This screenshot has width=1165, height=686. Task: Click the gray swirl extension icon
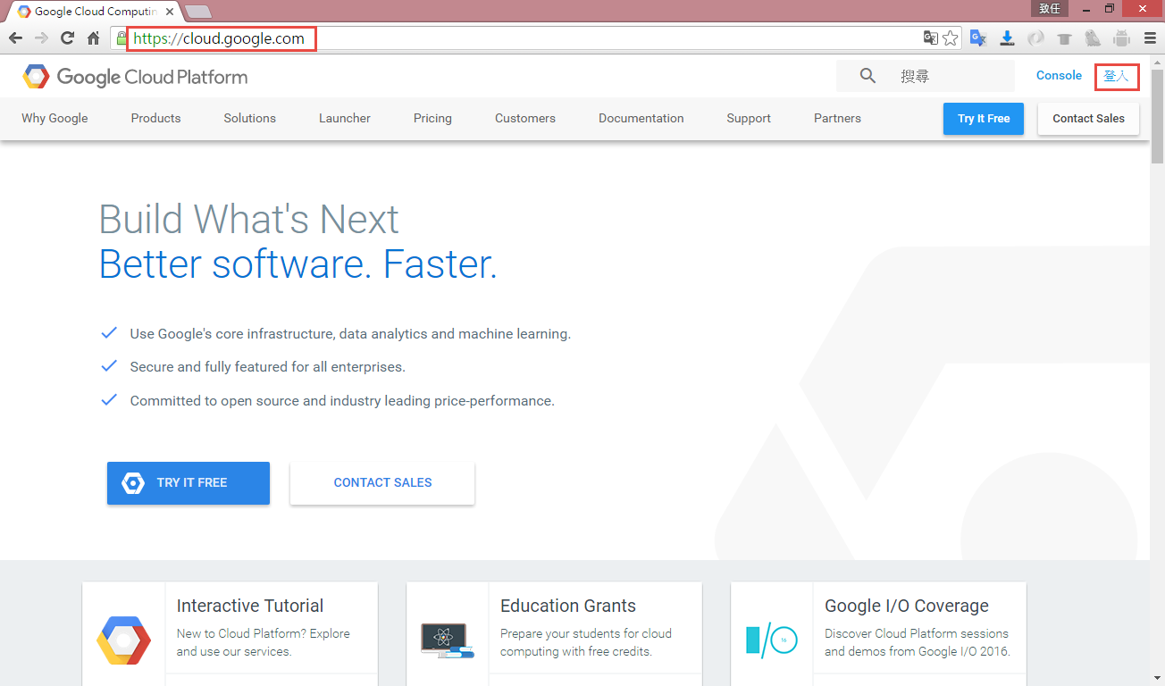tap(1035, 38)
